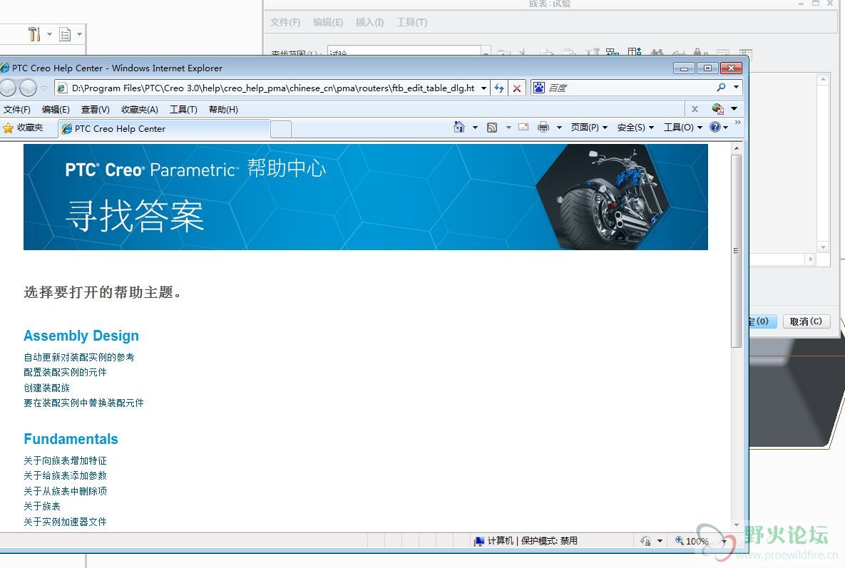Screen dimensions: 845x568
Task: Open the 帮助(H) menu
Action: point(223,109)
